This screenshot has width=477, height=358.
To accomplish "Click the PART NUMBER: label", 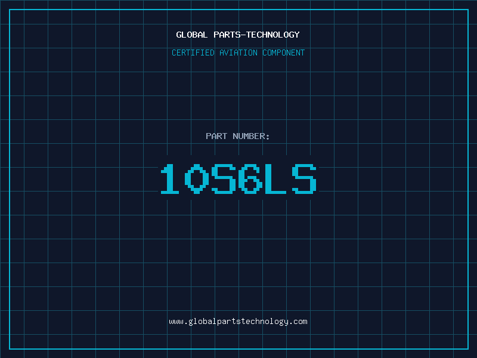I will (237, 136).
